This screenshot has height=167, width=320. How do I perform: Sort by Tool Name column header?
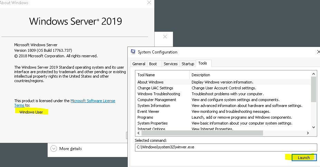coord(163,75)
